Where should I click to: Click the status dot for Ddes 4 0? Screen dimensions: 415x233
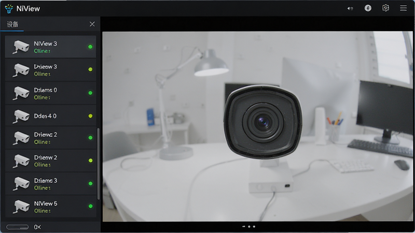(90, 116)
